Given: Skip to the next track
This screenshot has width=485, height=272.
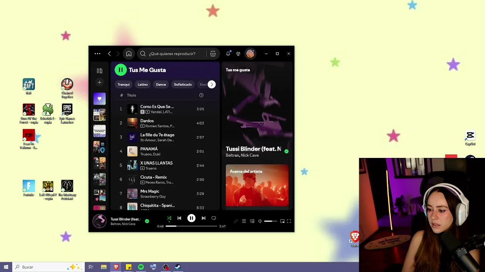Looking at the screenshot, I should point(203,218).
